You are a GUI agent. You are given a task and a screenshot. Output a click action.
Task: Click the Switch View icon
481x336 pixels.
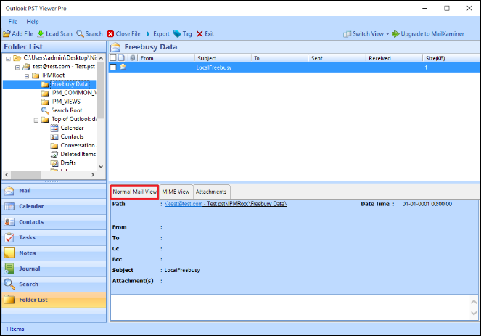click(x=347, y=34)
